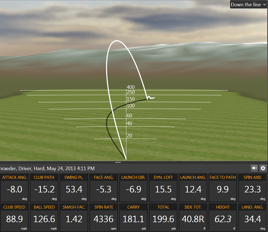Click the CLUB SPEED tile

(14, 218)
